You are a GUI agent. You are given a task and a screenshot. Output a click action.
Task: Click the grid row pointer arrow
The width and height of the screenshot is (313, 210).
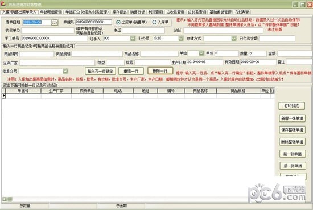(x=3, y=96)
